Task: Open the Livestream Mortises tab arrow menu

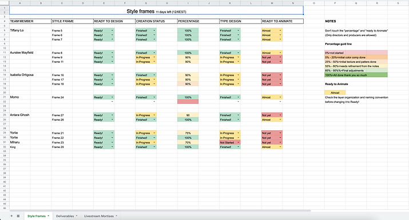Action: [116, 216]
